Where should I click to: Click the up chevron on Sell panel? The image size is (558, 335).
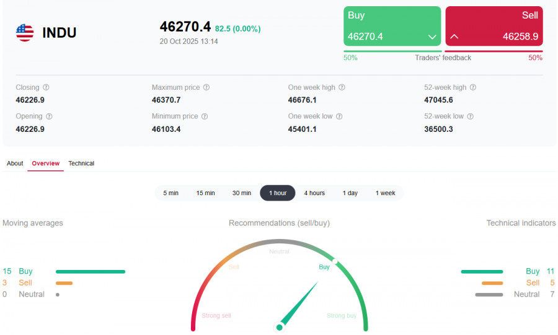(x=454, y=37)
